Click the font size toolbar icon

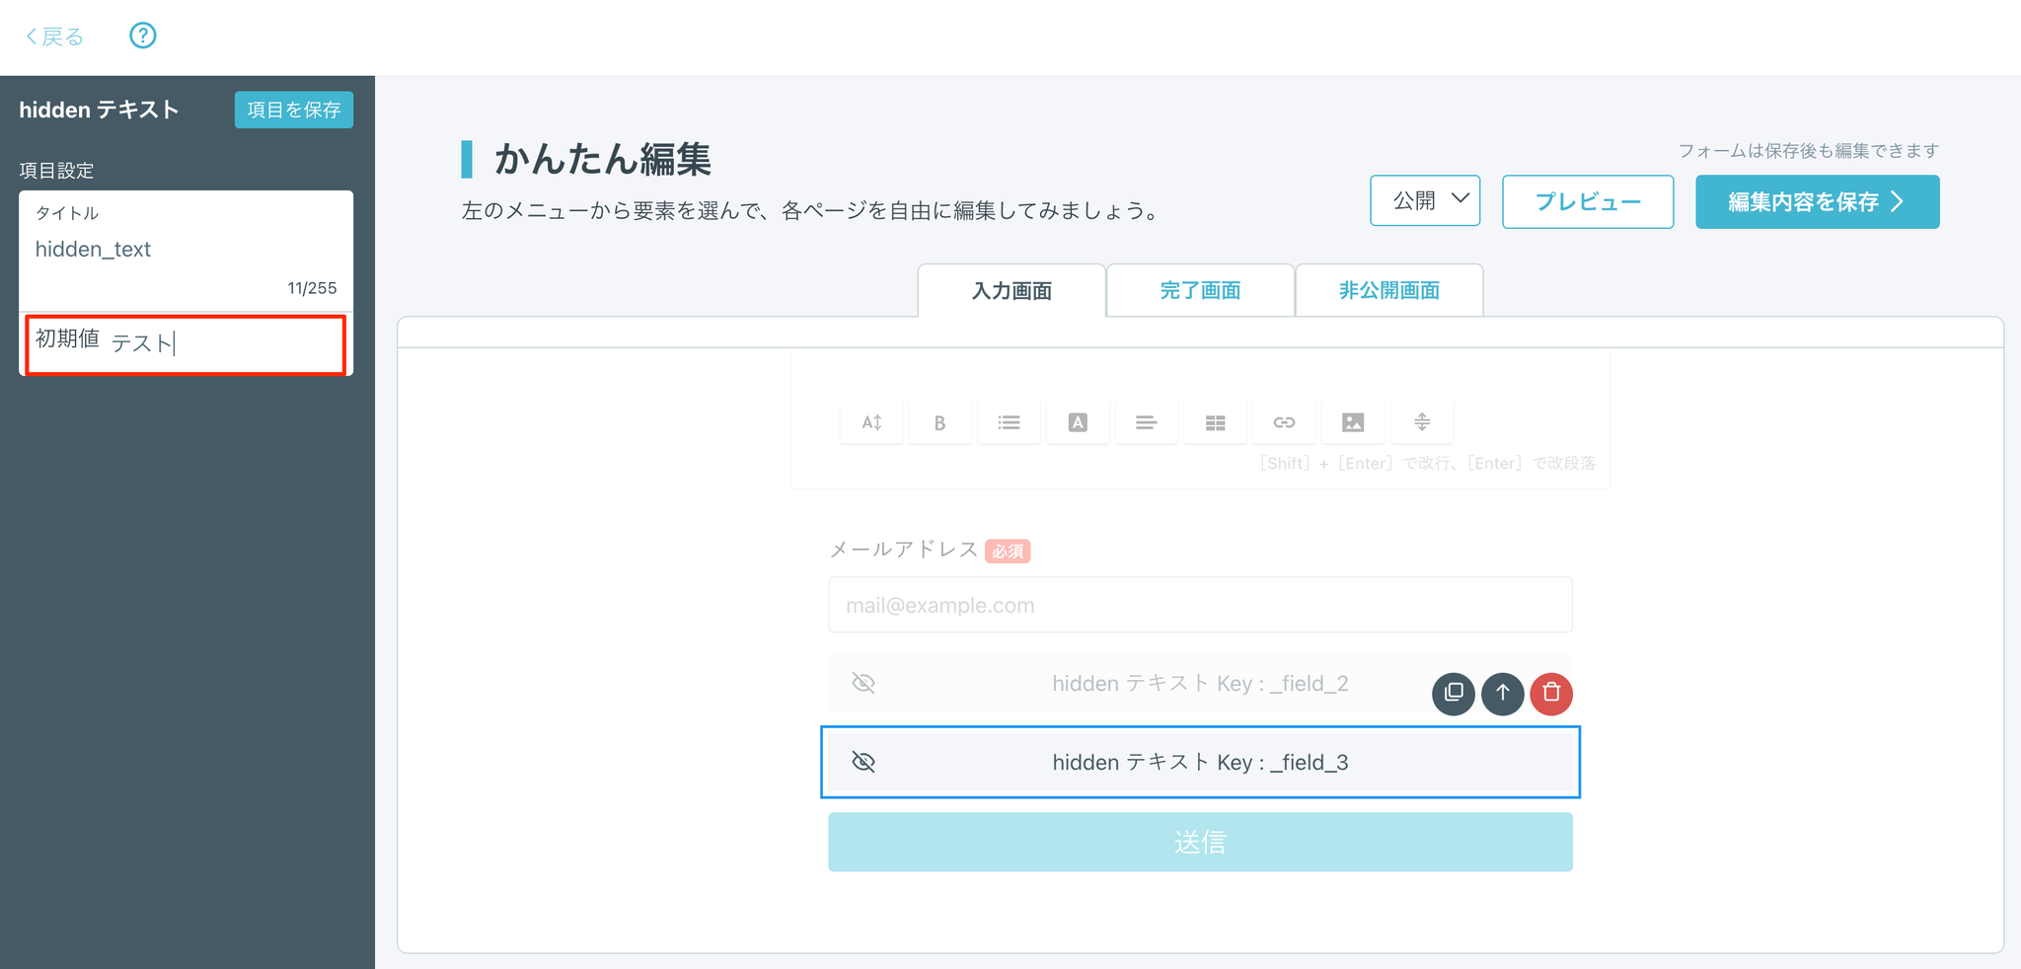(x=871, y=422)
